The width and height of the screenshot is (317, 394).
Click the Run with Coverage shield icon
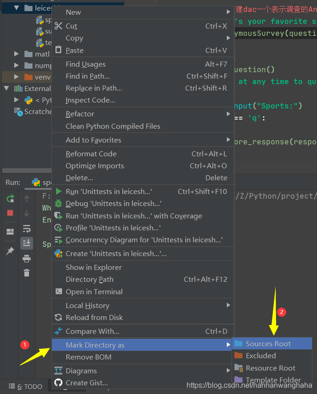[x=58, y=216]
